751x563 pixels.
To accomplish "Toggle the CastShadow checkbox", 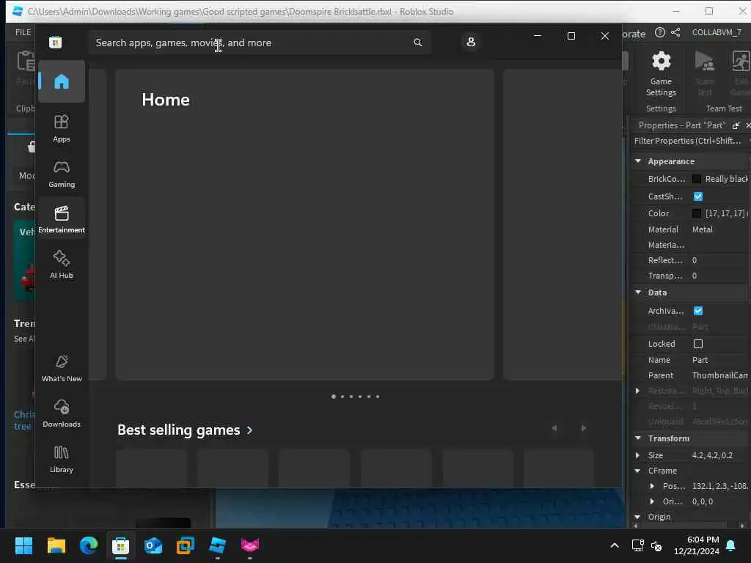I will (698, 196).
